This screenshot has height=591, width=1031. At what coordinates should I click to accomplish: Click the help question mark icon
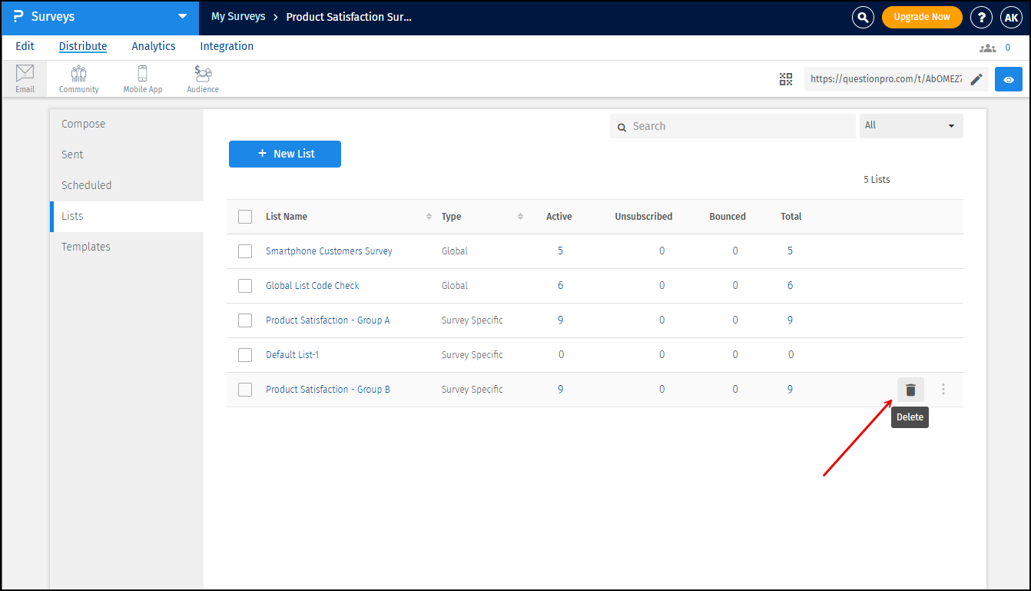[981, 18]
